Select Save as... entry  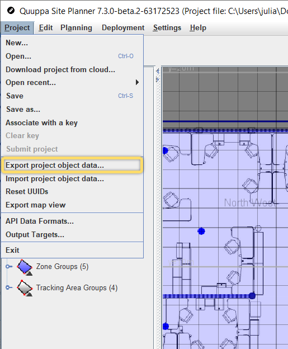pyautogui.click(x=72, y=109)
